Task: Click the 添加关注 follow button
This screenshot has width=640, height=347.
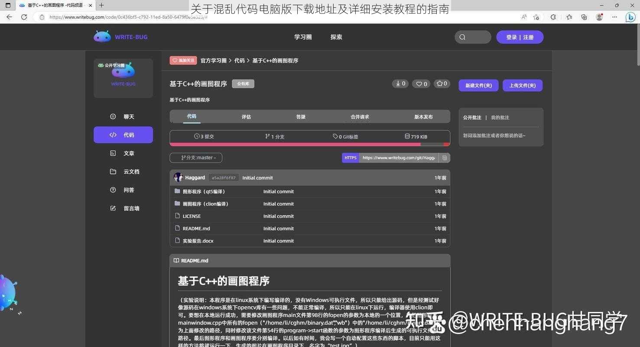Action: [183, 60]
